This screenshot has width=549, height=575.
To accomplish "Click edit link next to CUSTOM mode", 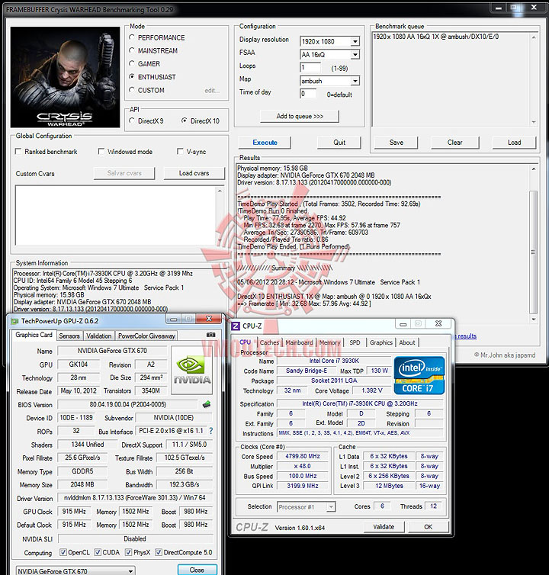I will [212, 90].
